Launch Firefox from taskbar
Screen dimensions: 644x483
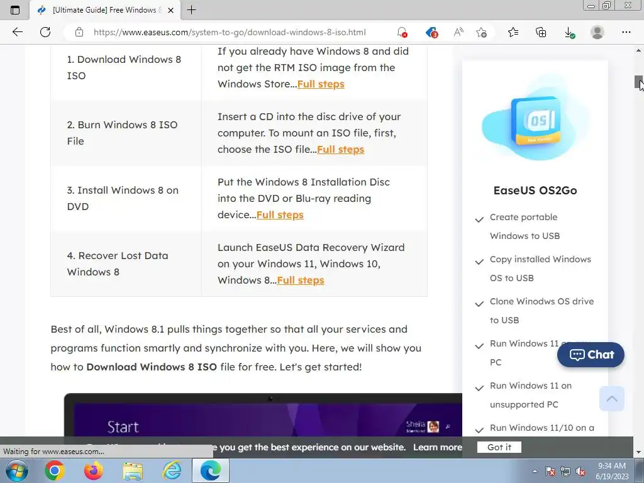[94, 470]
